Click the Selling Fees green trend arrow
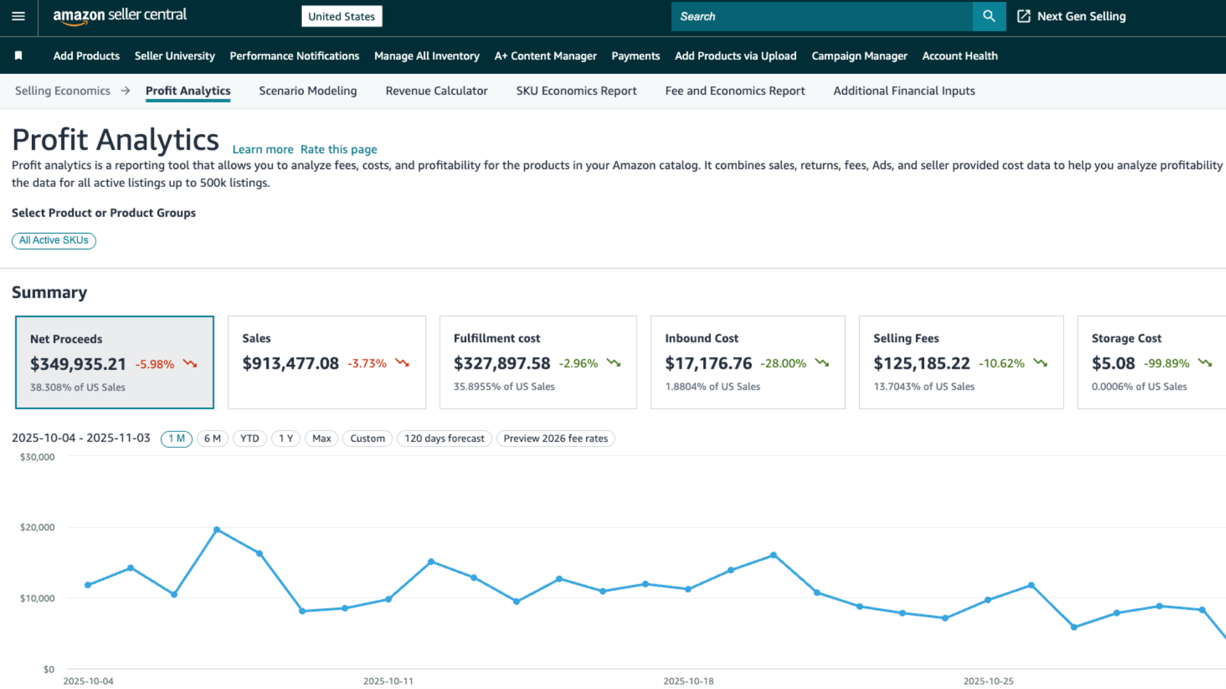The width and height of the screenshot is (1226, 689). coord(1040,363)
